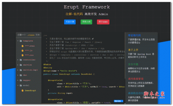173x106 pixels.
Task: Click the Vue / Angular / React comment line
Action: 76,42
